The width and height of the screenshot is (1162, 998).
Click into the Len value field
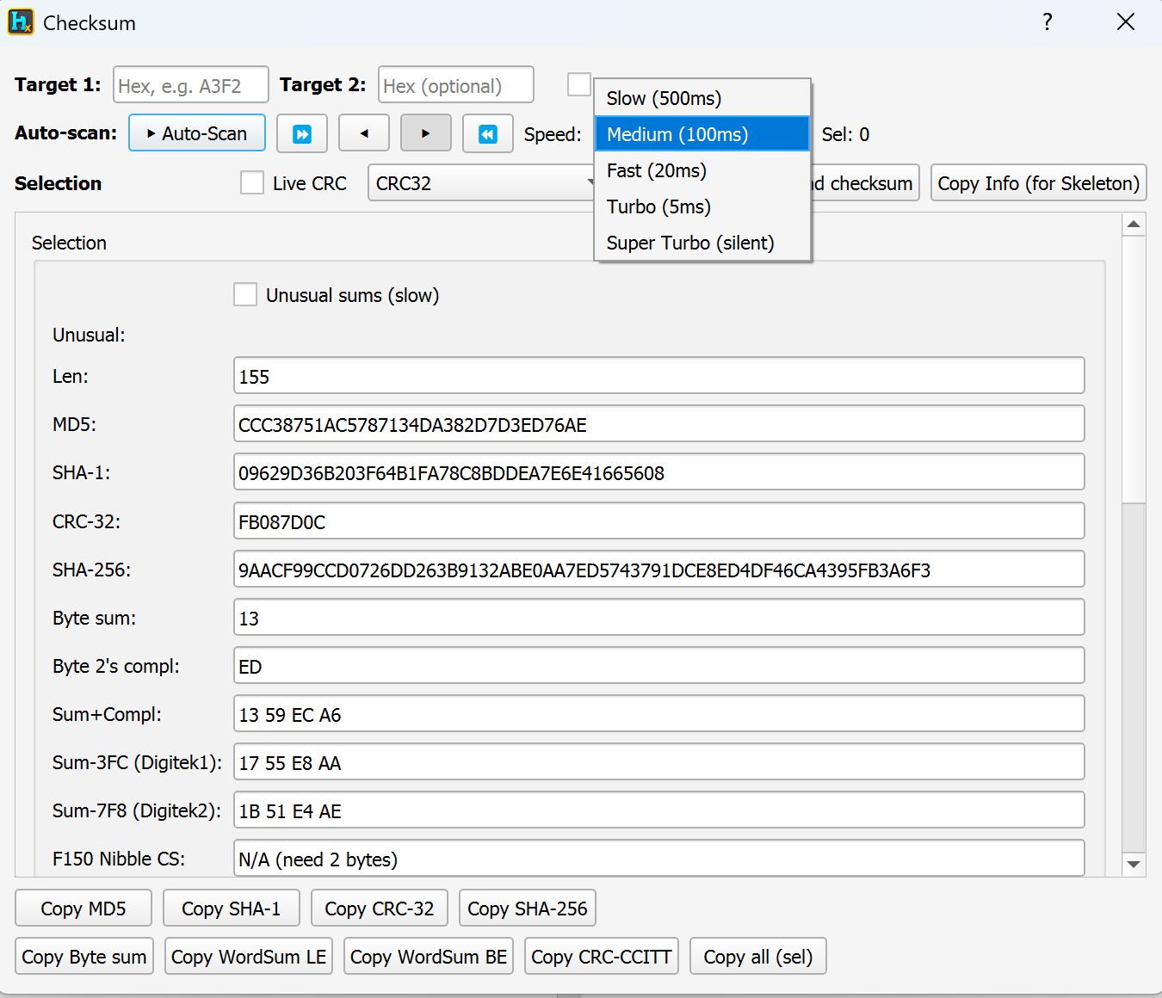tap(659, 376)
